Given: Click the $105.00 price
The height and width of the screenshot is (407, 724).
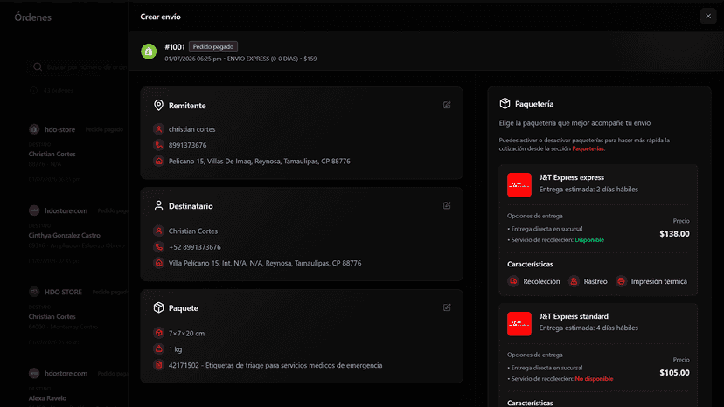Looking at the screenshot, I should [x=674, y=373].
